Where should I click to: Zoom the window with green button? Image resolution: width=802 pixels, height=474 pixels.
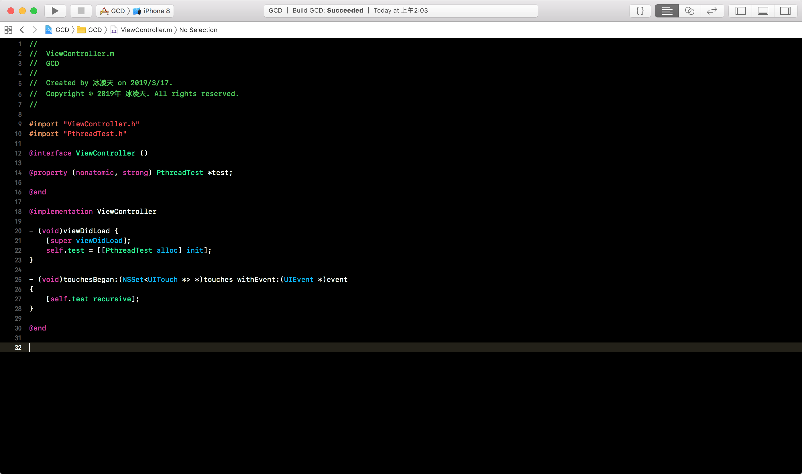[34, 11]
